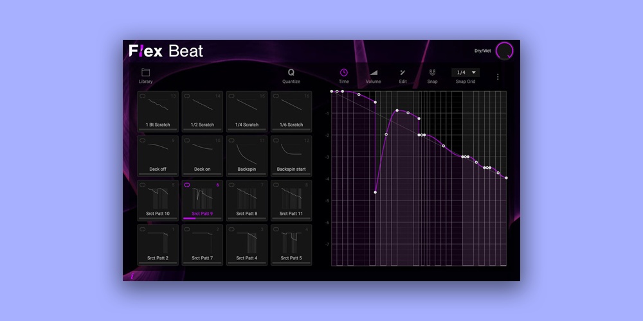
Task: Choose the 1/2 Scratch pattern pad
Action: pyautogui.click(x=202, y=111)
